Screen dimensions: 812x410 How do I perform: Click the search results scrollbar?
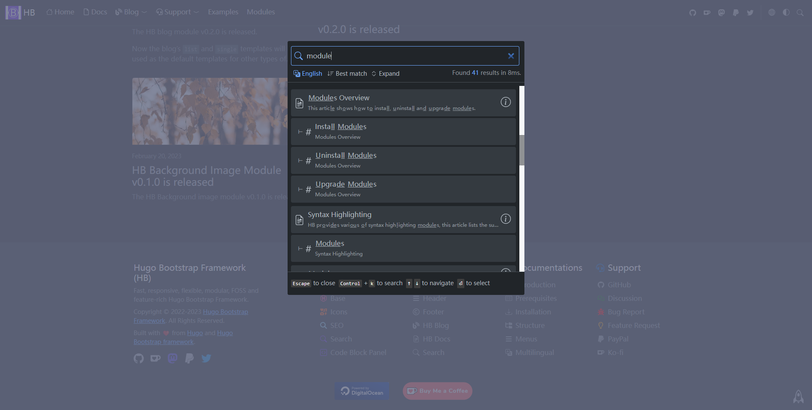(522, 150)
